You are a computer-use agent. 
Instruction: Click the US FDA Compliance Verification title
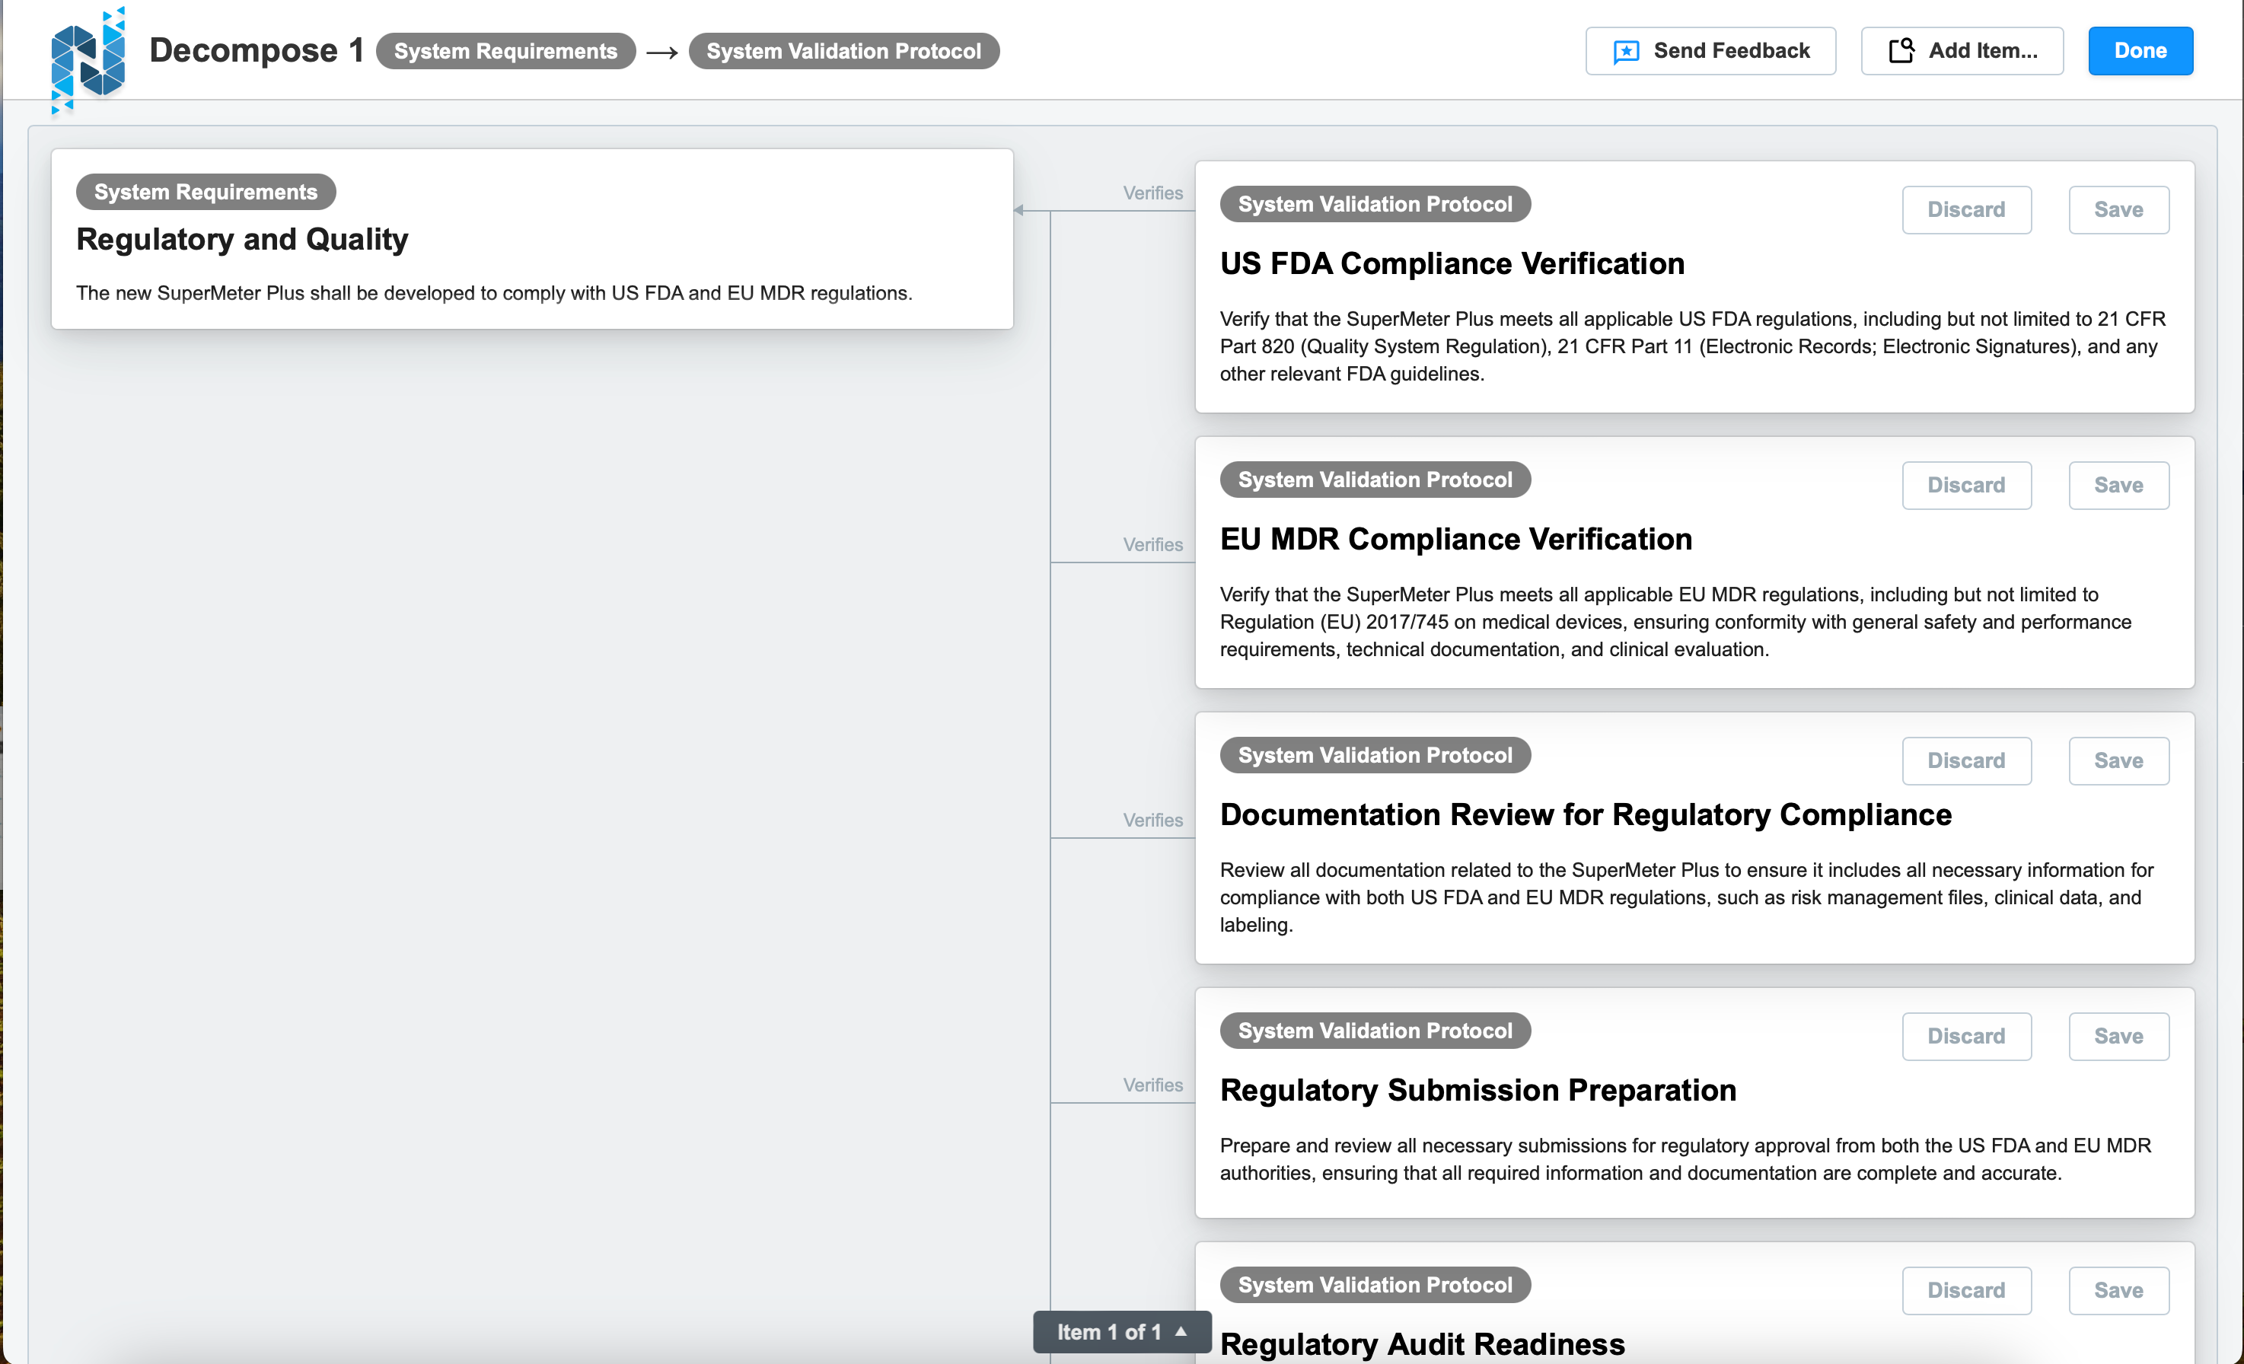tap(1452, 264)
